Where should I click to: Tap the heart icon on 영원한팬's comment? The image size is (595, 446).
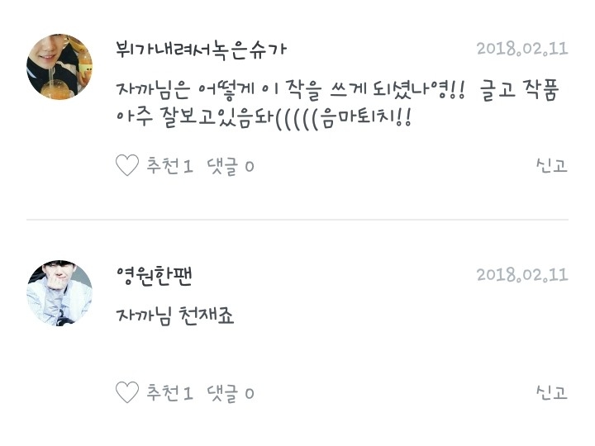click(x=127, y=392)
